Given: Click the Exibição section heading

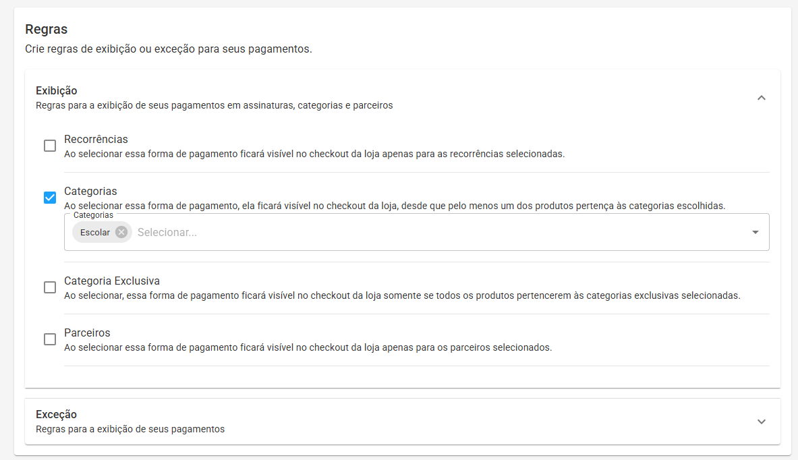Looking at the screenshot, I should pos(57,90).
